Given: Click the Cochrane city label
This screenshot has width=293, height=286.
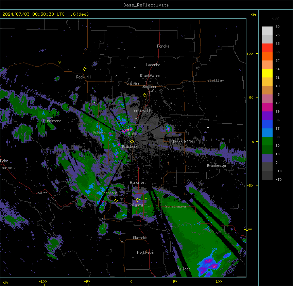Looking at the screenshot, I should tap(109, 193).
